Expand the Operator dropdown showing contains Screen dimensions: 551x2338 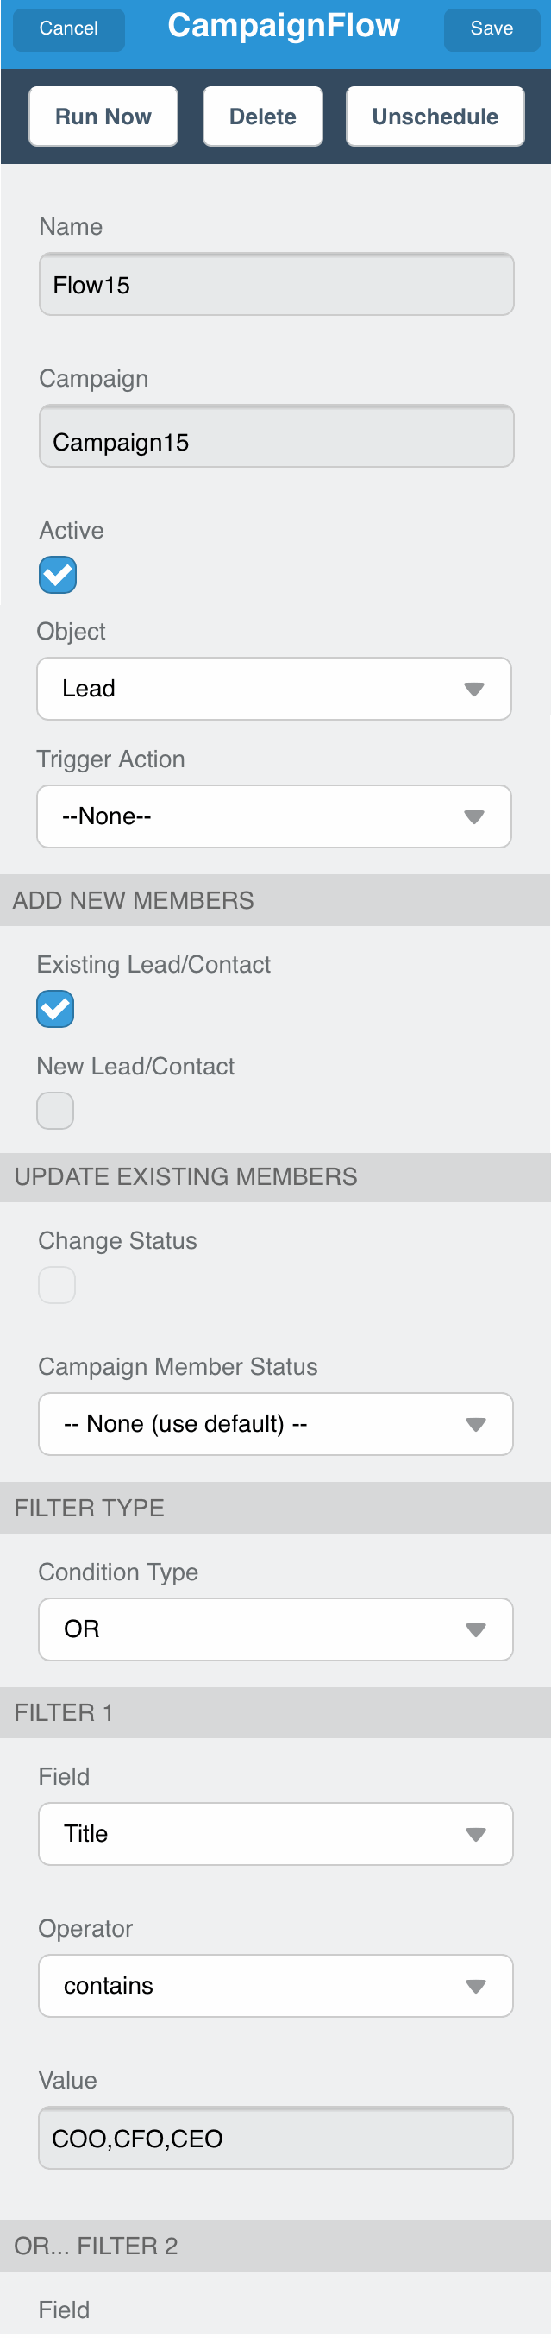tap(276, 1985)
